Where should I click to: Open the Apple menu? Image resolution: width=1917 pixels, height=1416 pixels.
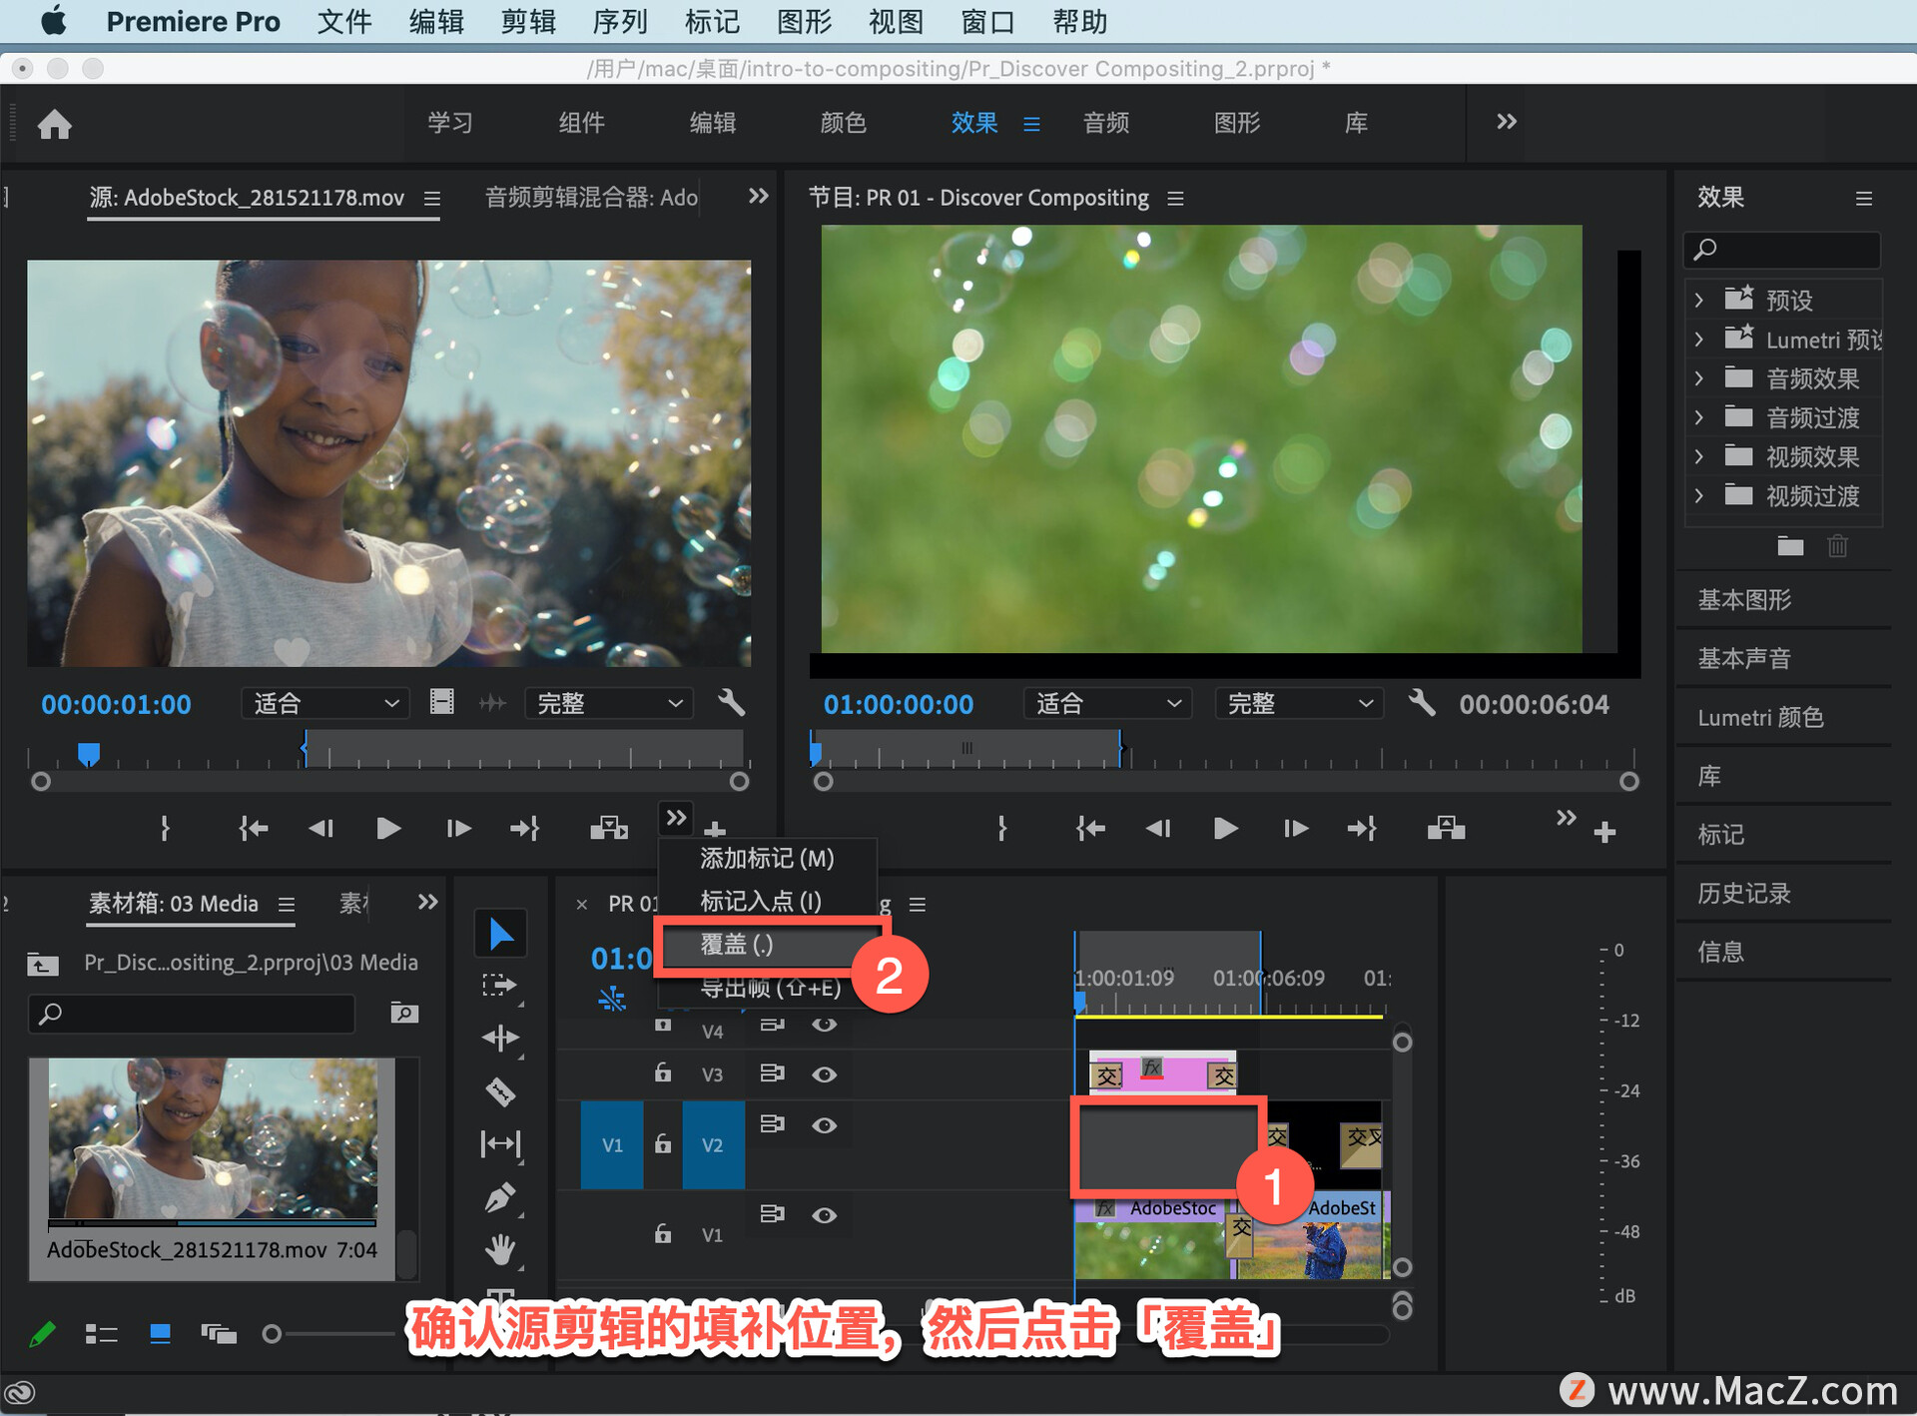pos(54,20)
